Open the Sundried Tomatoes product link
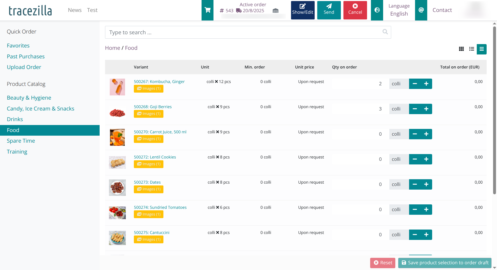The image size is (497, 270). (x=160, y=207)
